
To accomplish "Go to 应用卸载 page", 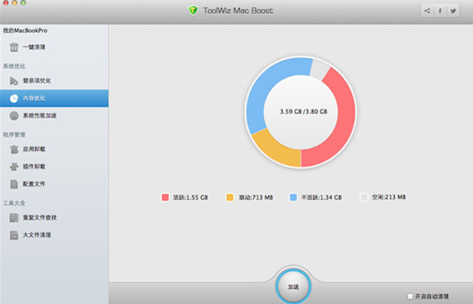I will pos(54,149).
